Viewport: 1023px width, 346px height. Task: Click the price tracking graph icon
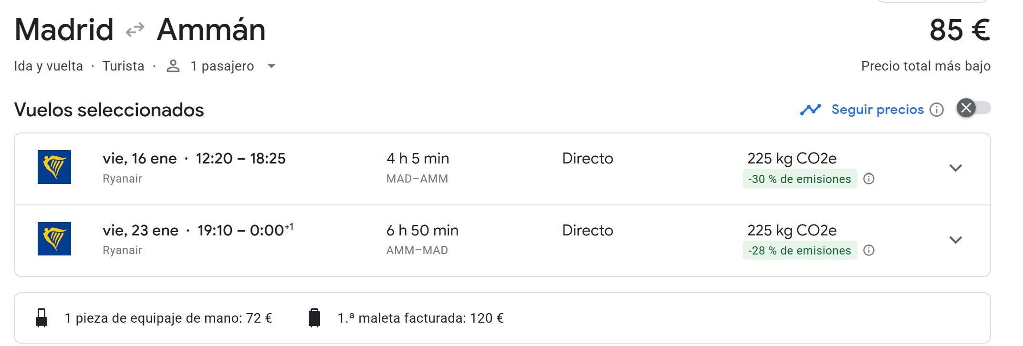(x=810, y=110)
